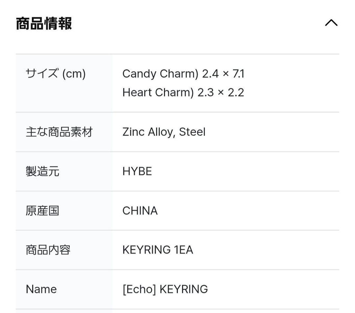The image size is (355, 313).
Task: Click the 7.1 Candy Charm dimension
Action: tap(239, 73)
